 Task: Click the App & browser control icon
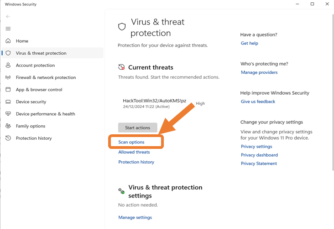8,90
